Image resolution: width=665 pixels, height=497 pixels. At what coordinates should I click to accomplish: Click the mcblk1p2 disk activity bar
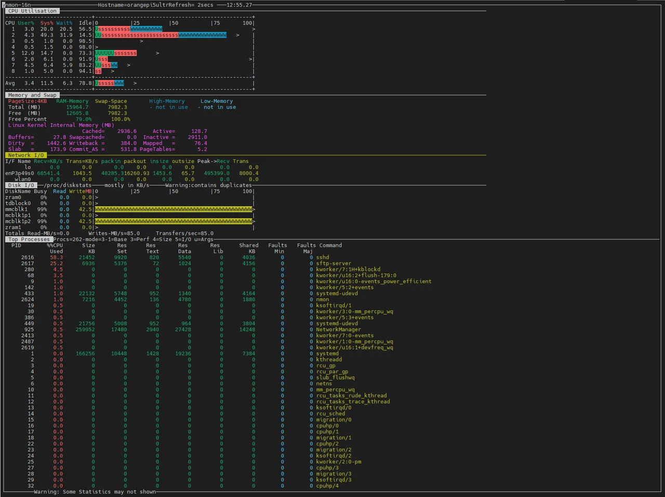[x=174, y=221]
